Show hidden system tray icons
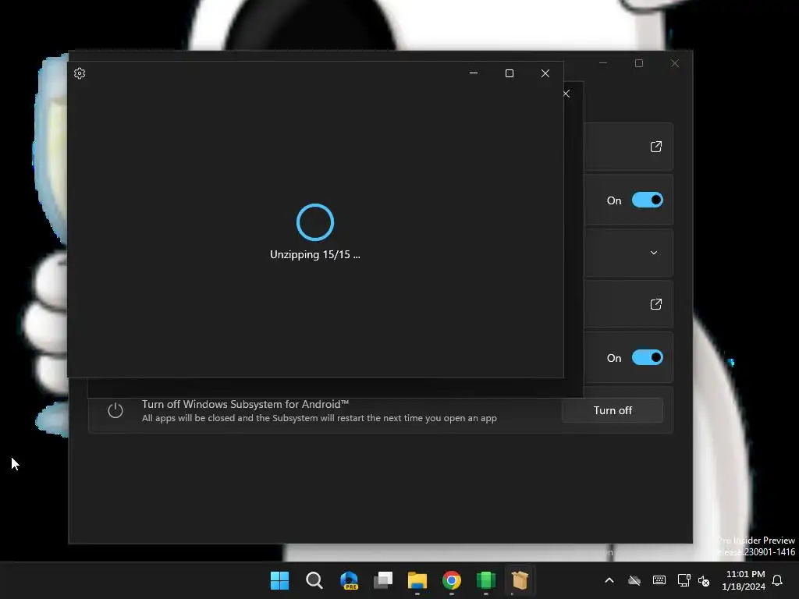 609,580
